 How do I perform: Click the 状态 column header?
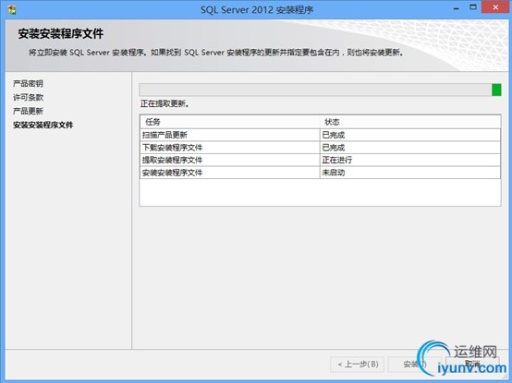point(410,122)
